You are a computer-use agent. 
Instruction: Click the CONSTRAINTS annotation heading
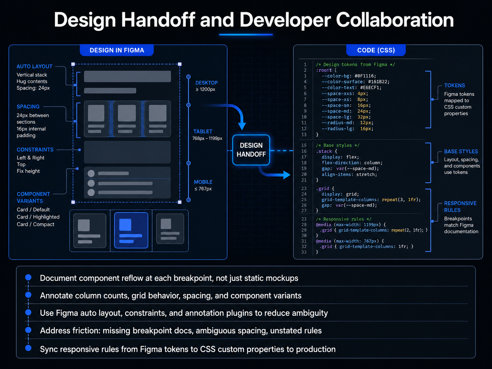(x=35, y=150)
